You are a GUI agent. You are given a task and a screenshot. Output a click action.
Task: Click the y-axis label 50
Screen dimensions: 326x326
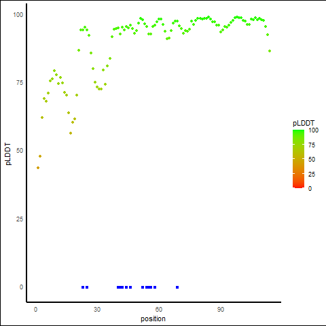[x=20, y=151]
